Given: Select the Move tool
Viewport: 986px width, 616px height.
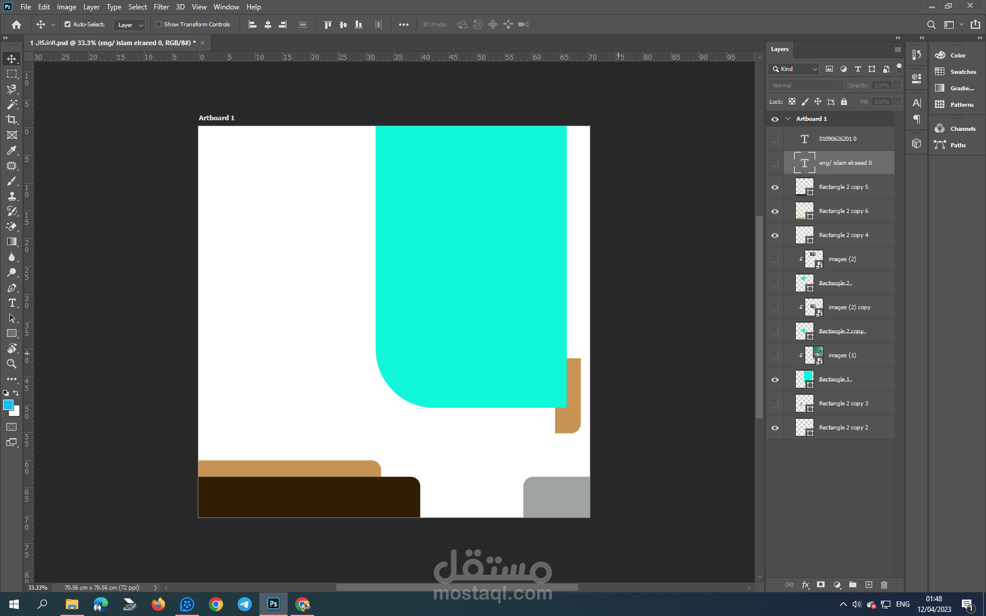Looking at the screenshot, I should 12,59.
